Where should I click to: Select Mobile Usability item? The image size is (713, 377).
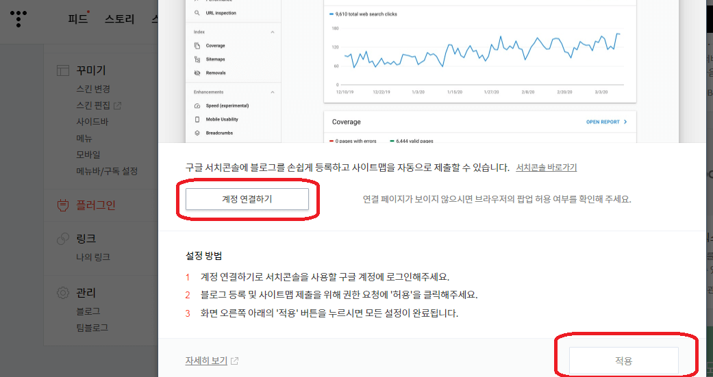(x=222, y=120)
